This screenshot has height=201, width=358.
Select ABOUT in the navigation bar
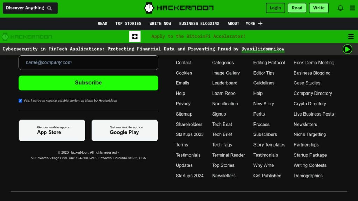(233, 24)
